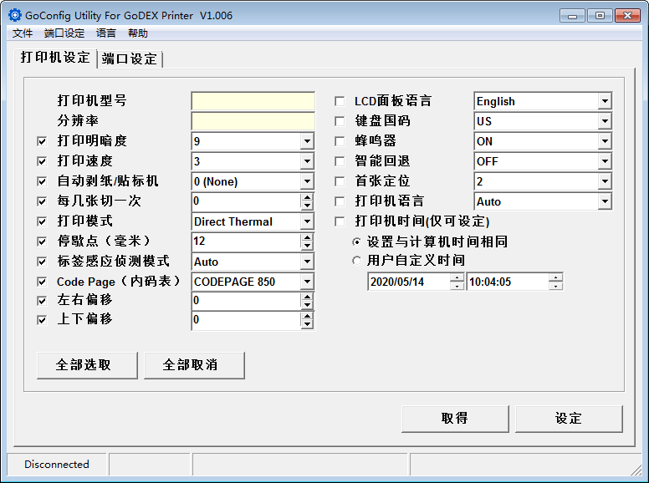Select 设置与计算机时间相同 radio option
Viewport: 649px width, 483px height.
356,241
